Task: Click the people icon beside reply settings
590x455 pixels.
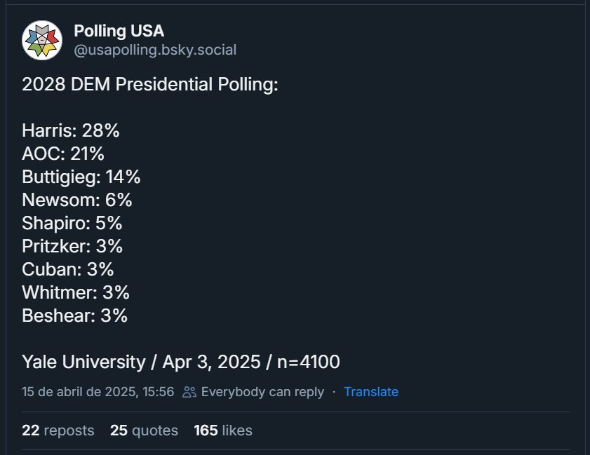Action: [x=189, y=392]
